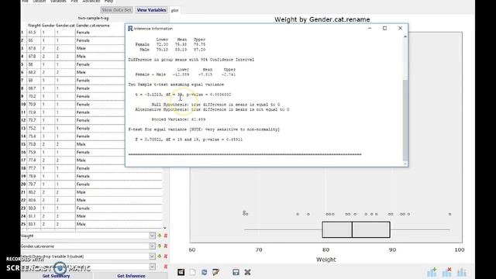Image resolution: width=496 pixels, height=279 pixels.
Task: Click the add to plot bar-chart icon
Action: 432,272
